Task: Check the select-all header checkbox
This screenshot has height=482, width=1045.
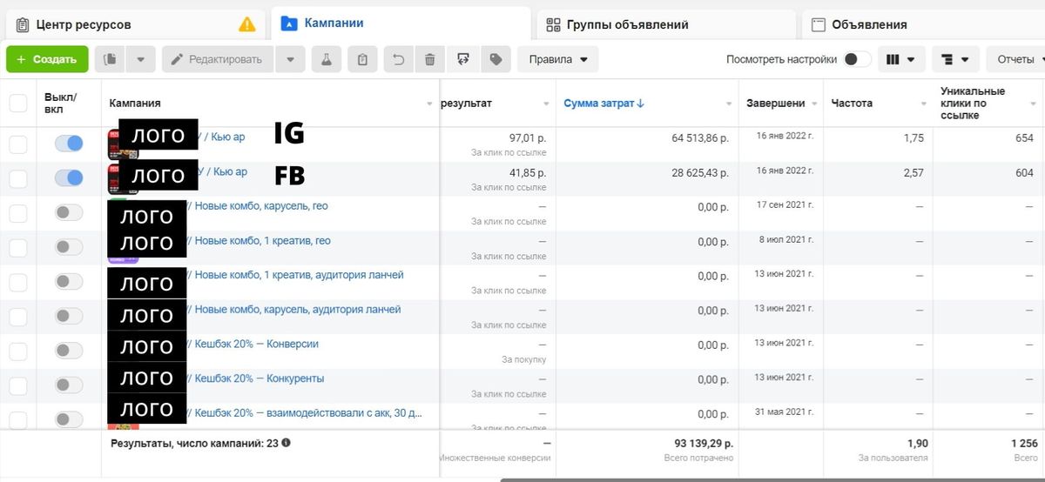Action: pyautogui.click(x=17, y=104)
